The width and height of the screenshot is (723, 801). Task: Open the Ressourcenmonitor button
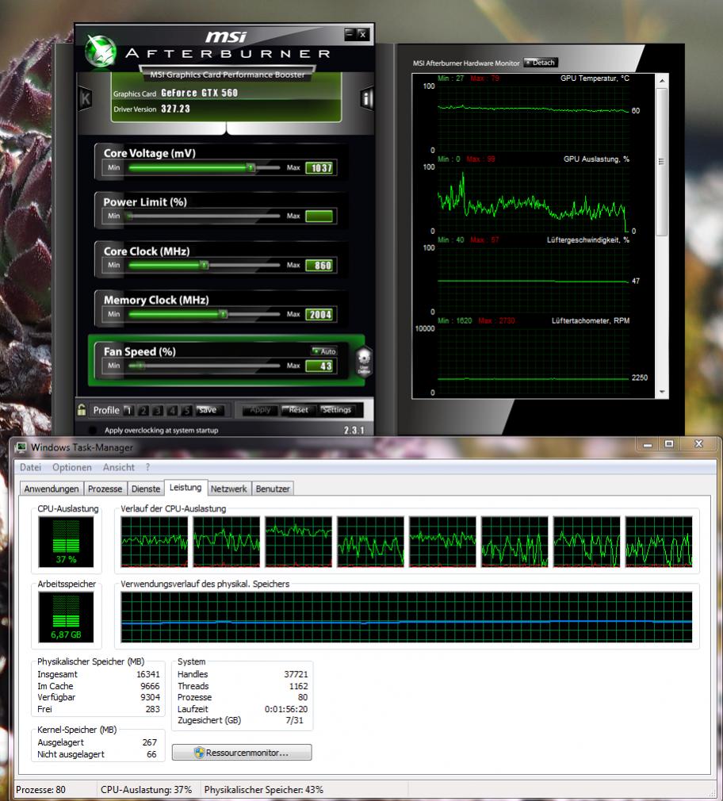pos(242,753)
